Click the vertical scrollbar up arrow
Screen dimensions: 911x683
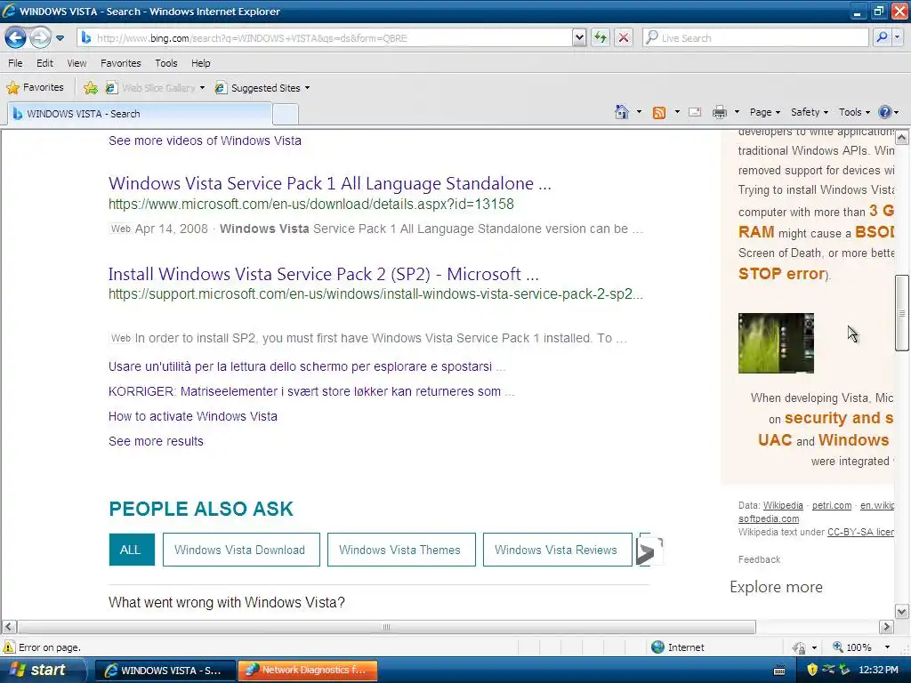902,138
